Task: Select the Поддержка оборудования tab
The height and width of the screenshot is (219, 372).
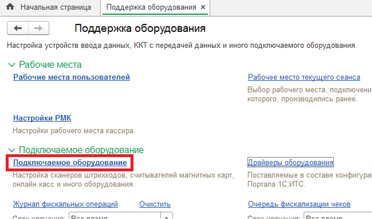Action: coord(151,7)
